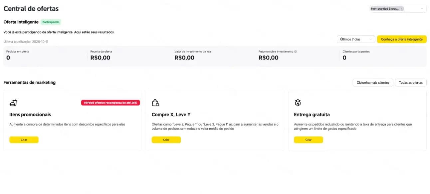Click the green Participando status badge
The height and width of the screenshot is (194, 430).
[x=51, y=22]
